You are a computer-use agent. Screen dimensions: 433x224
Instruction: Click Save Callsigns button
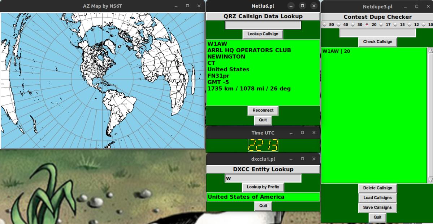click(x=377, y=208)
